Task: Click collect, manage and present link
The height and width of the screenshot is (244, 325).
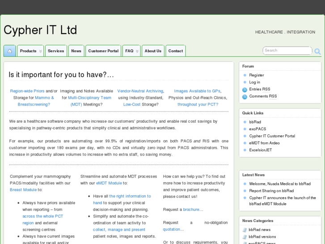Action: [x=119, y=230]
